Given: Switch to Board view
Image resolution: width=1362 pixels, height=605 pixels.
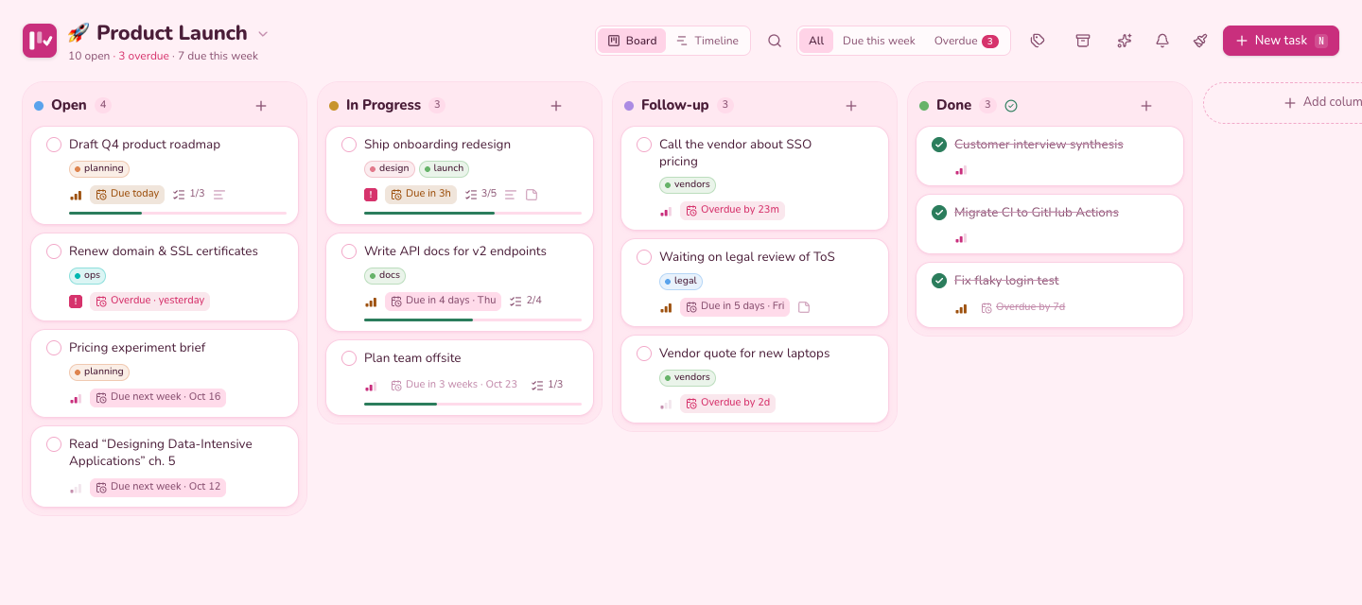Looking at the screenshot, I should pos(632,41).
